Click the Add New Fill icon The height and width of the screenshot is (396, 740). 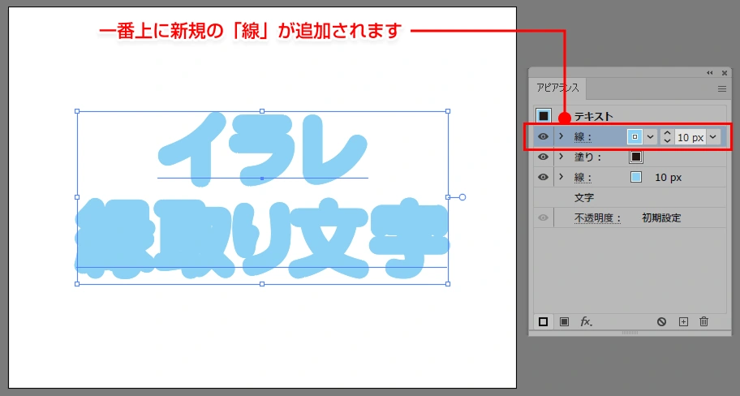click(564, 321)
